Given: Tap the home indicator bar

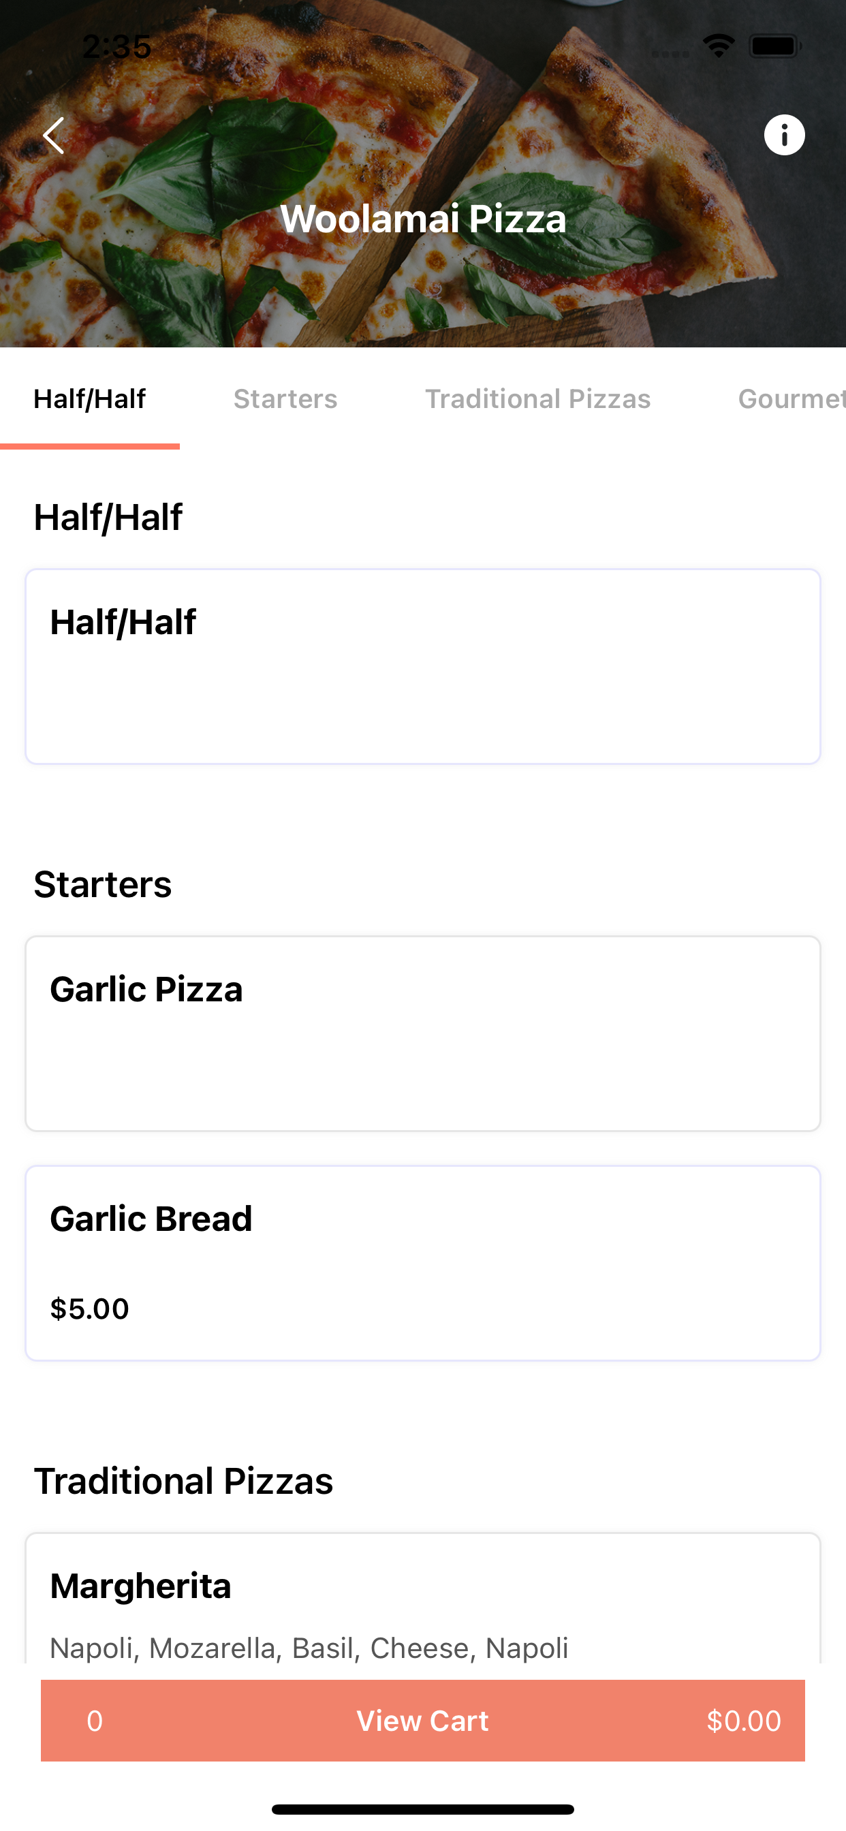Looking at the screenshot, I should (x=423, y=1809).
